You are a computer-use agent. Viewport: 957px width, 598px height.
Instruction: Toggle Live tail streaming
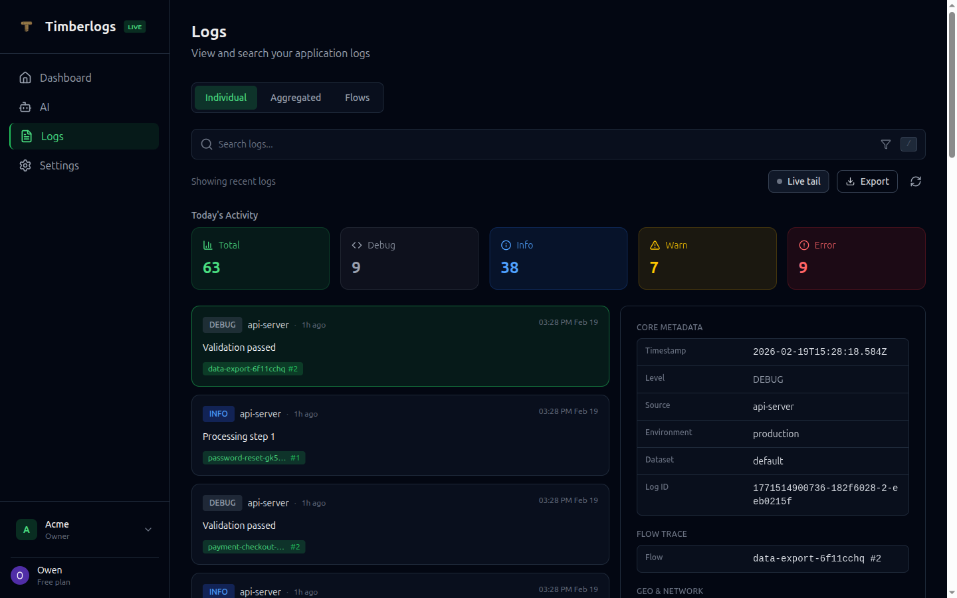(x=798, y=181)
